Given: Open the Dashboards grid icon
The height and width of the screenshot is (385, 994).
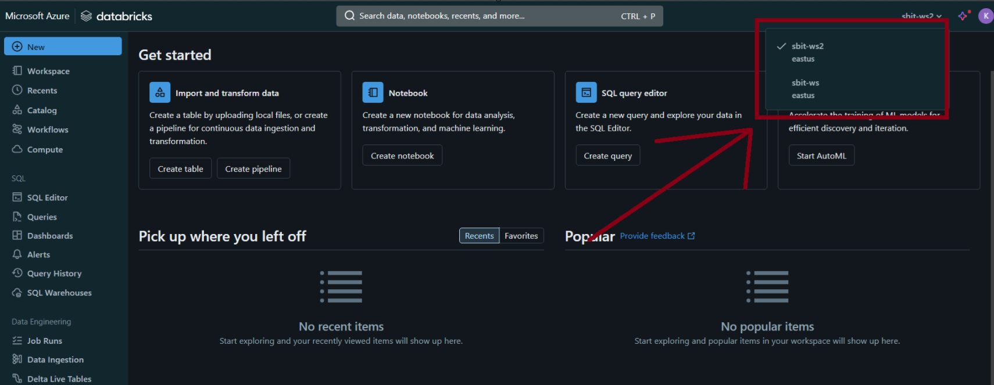Looking at the screenshot, I should click(17, 235).
